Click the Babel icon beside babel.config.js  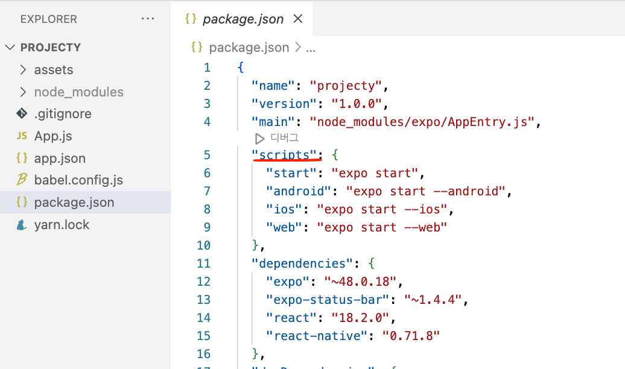22,180
